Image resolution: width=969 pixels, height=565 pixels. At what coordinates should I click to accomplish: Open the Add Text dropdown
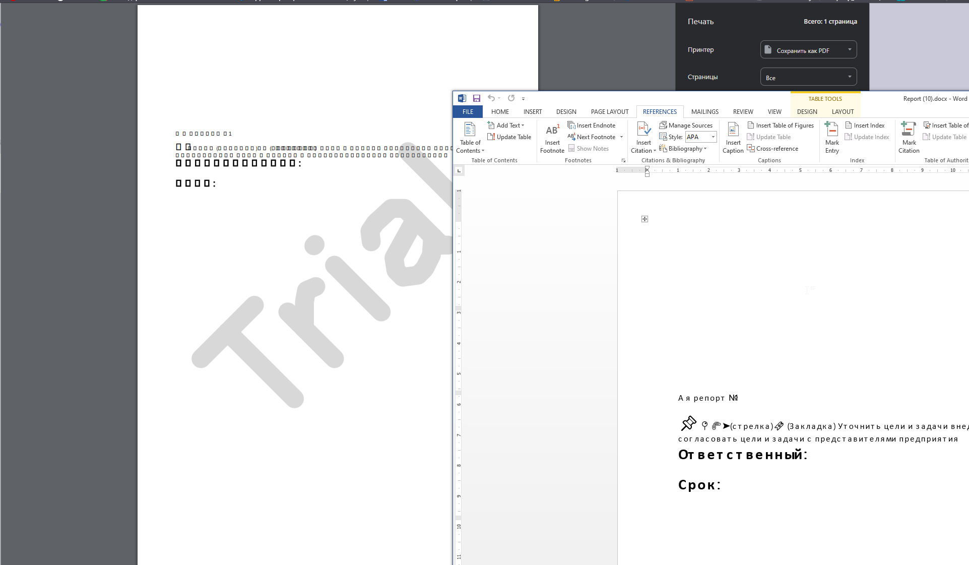[506, 125]
